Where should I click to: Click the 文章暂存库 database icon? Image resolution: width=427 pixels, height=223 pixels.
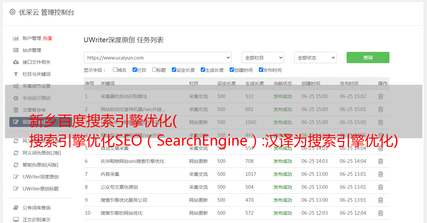point(16,110)
